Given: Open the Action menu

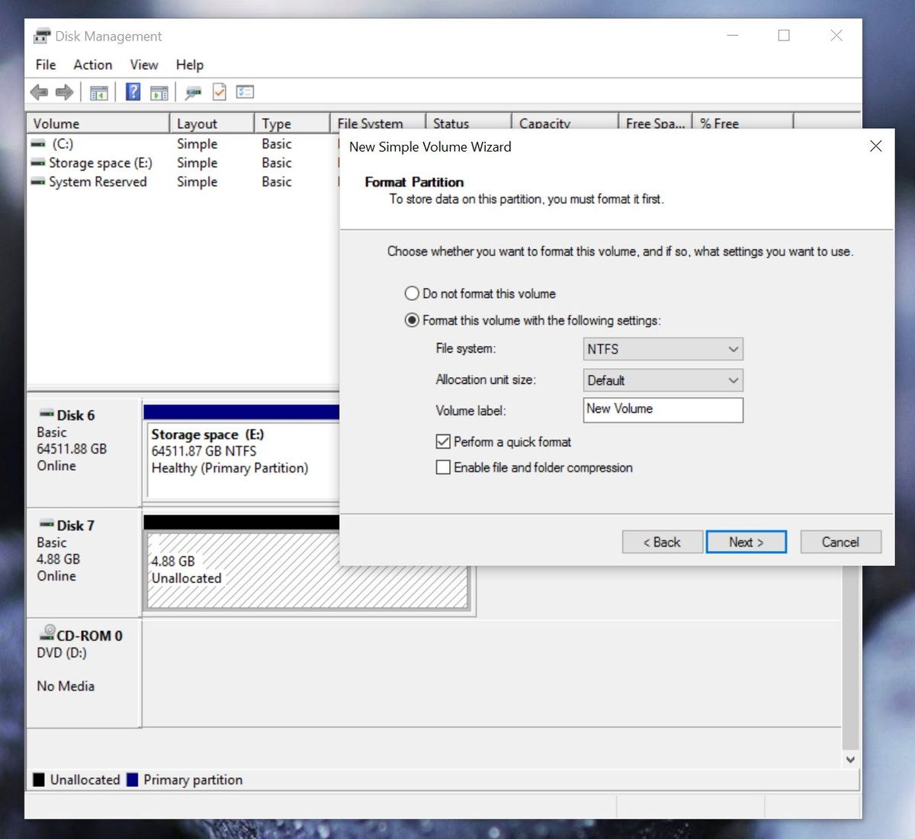Looking at the screenshot, I should tap(93, 65).
